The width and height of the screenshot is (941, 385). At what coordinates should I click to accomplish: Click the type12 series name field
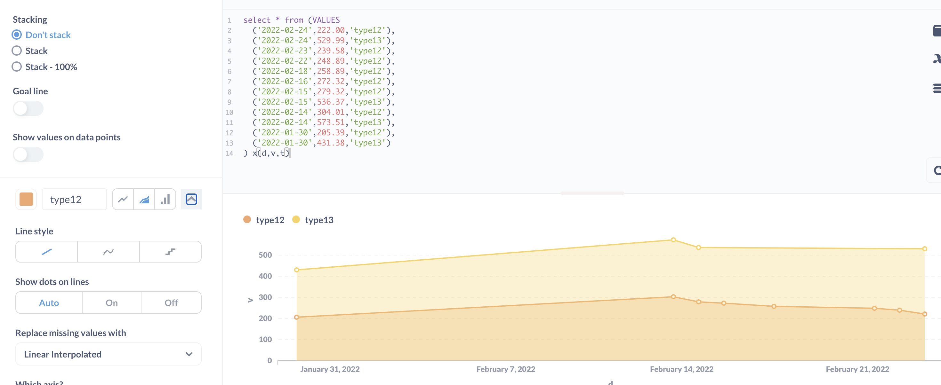click(x=74, y=199)
